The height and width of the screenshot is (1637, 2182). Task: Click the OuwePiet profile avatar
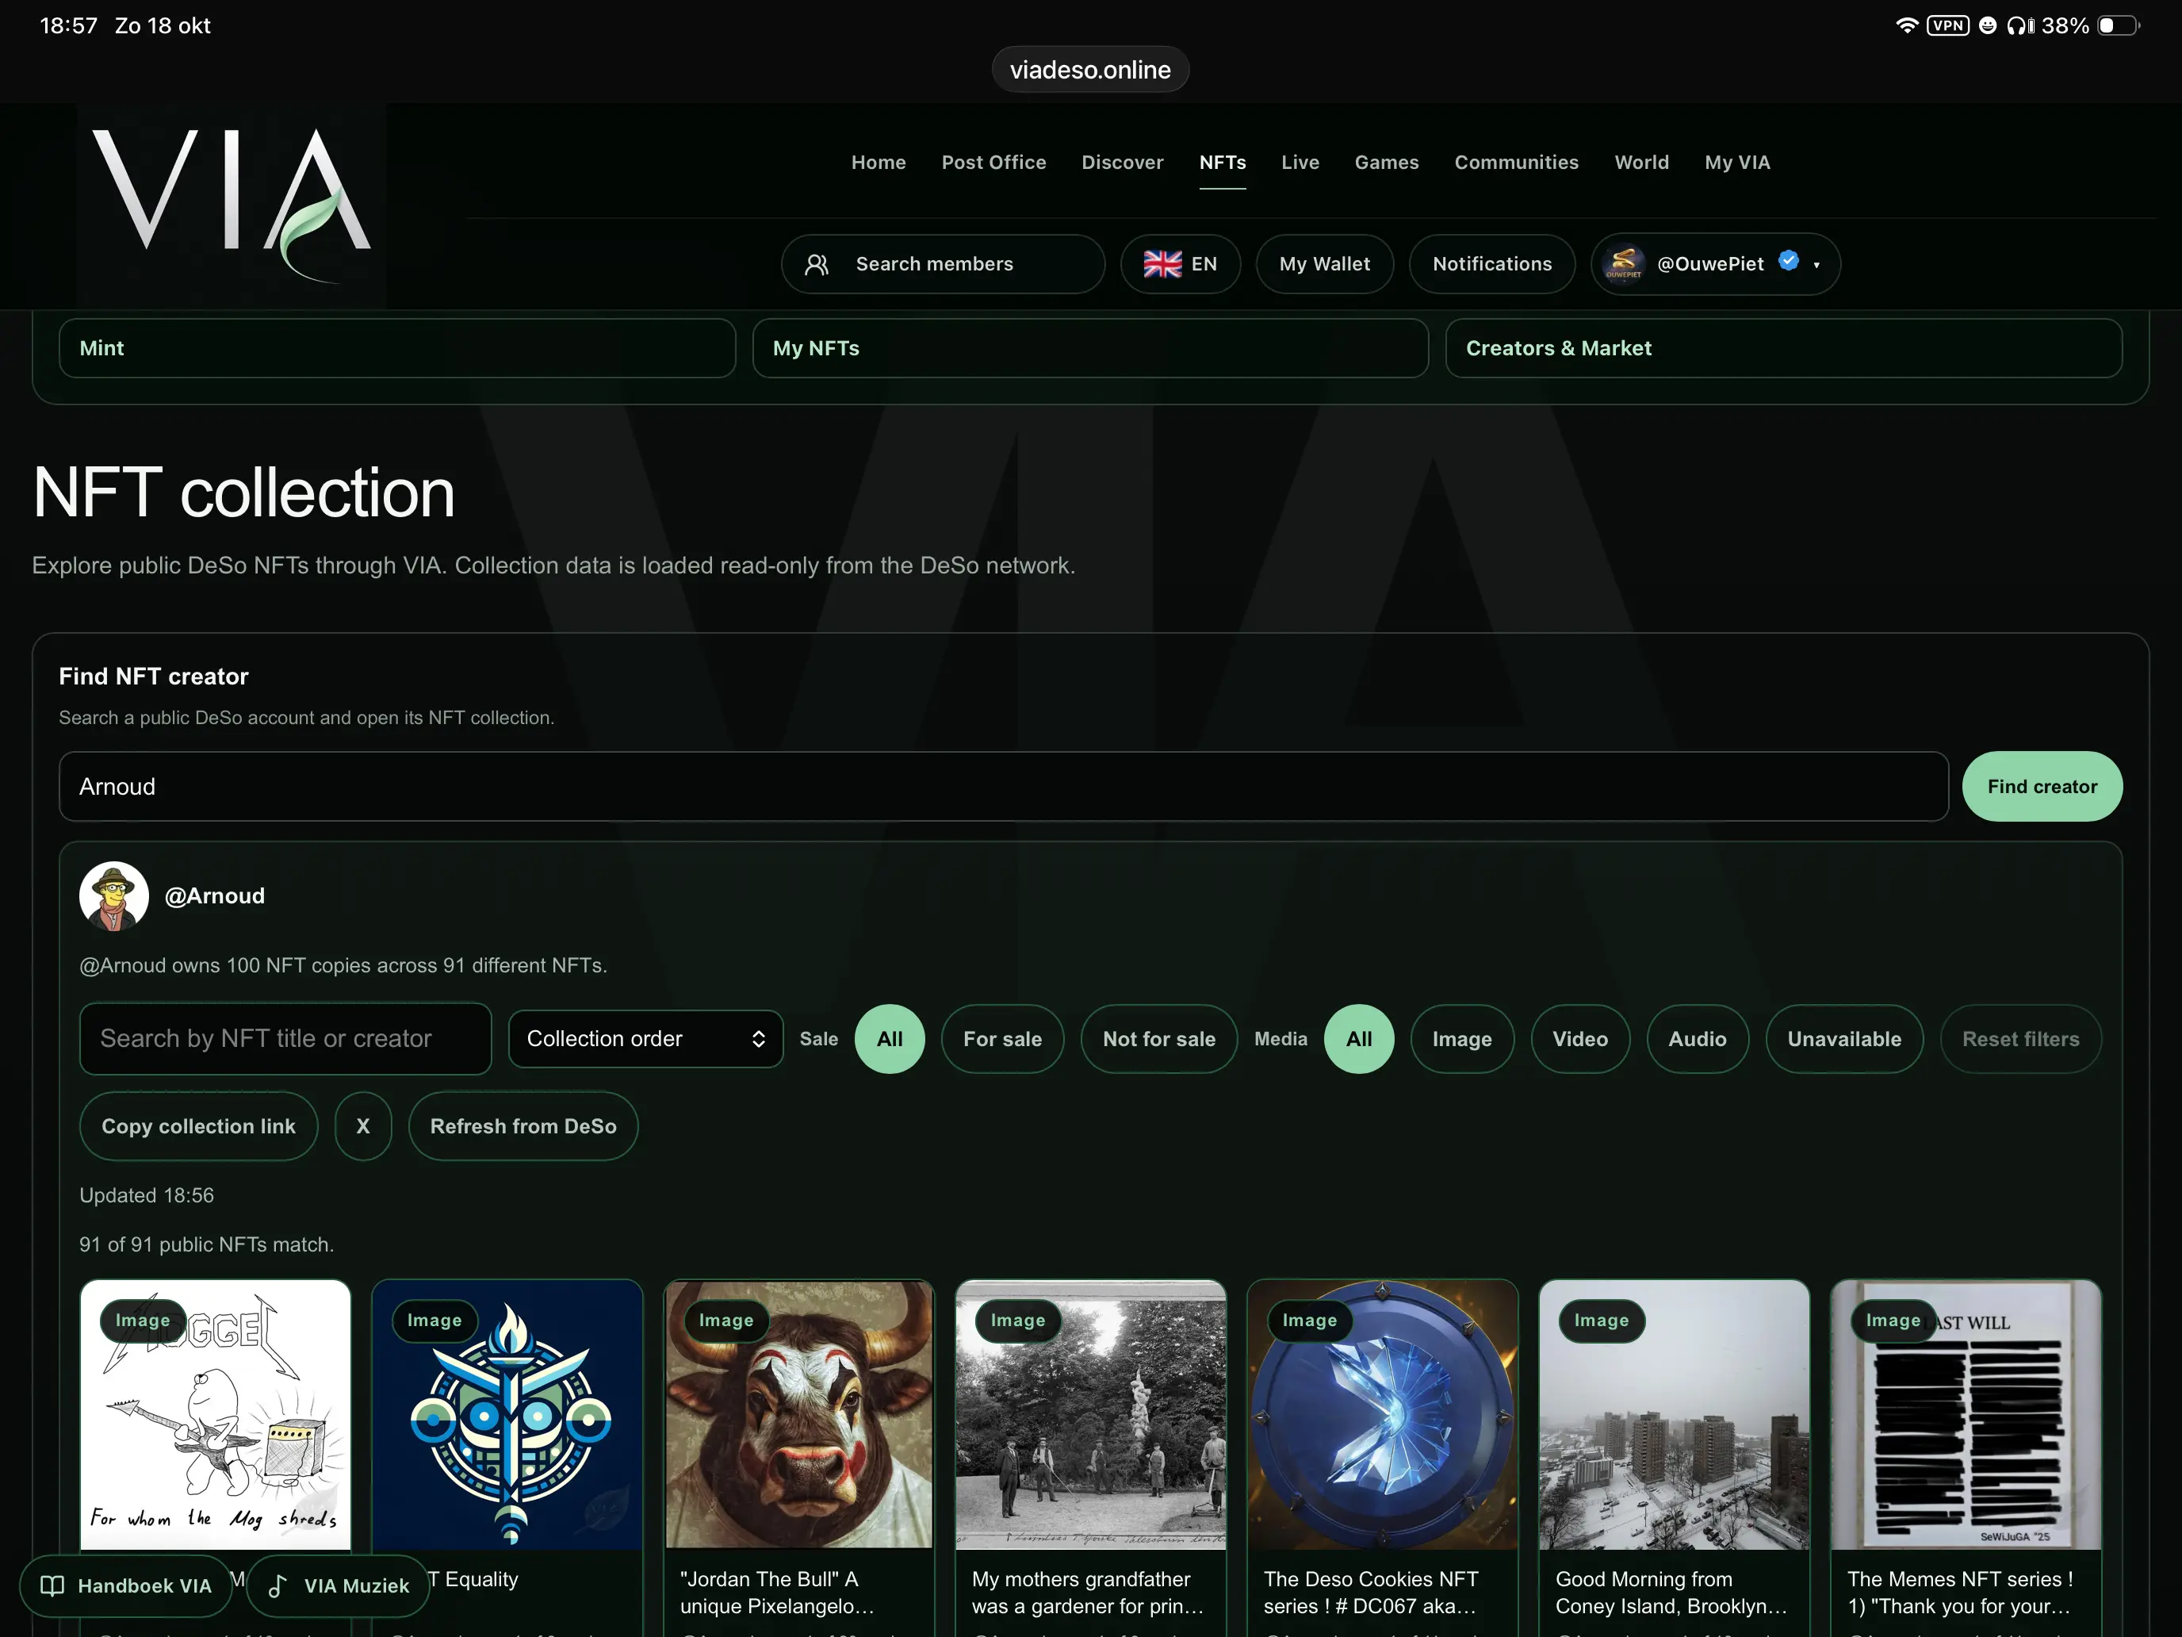(x=1624, y=264)
